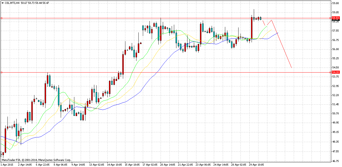342x167 pixels.
Task: Click right anchor handle of the 58.58 line
Action: coord(330,18)
